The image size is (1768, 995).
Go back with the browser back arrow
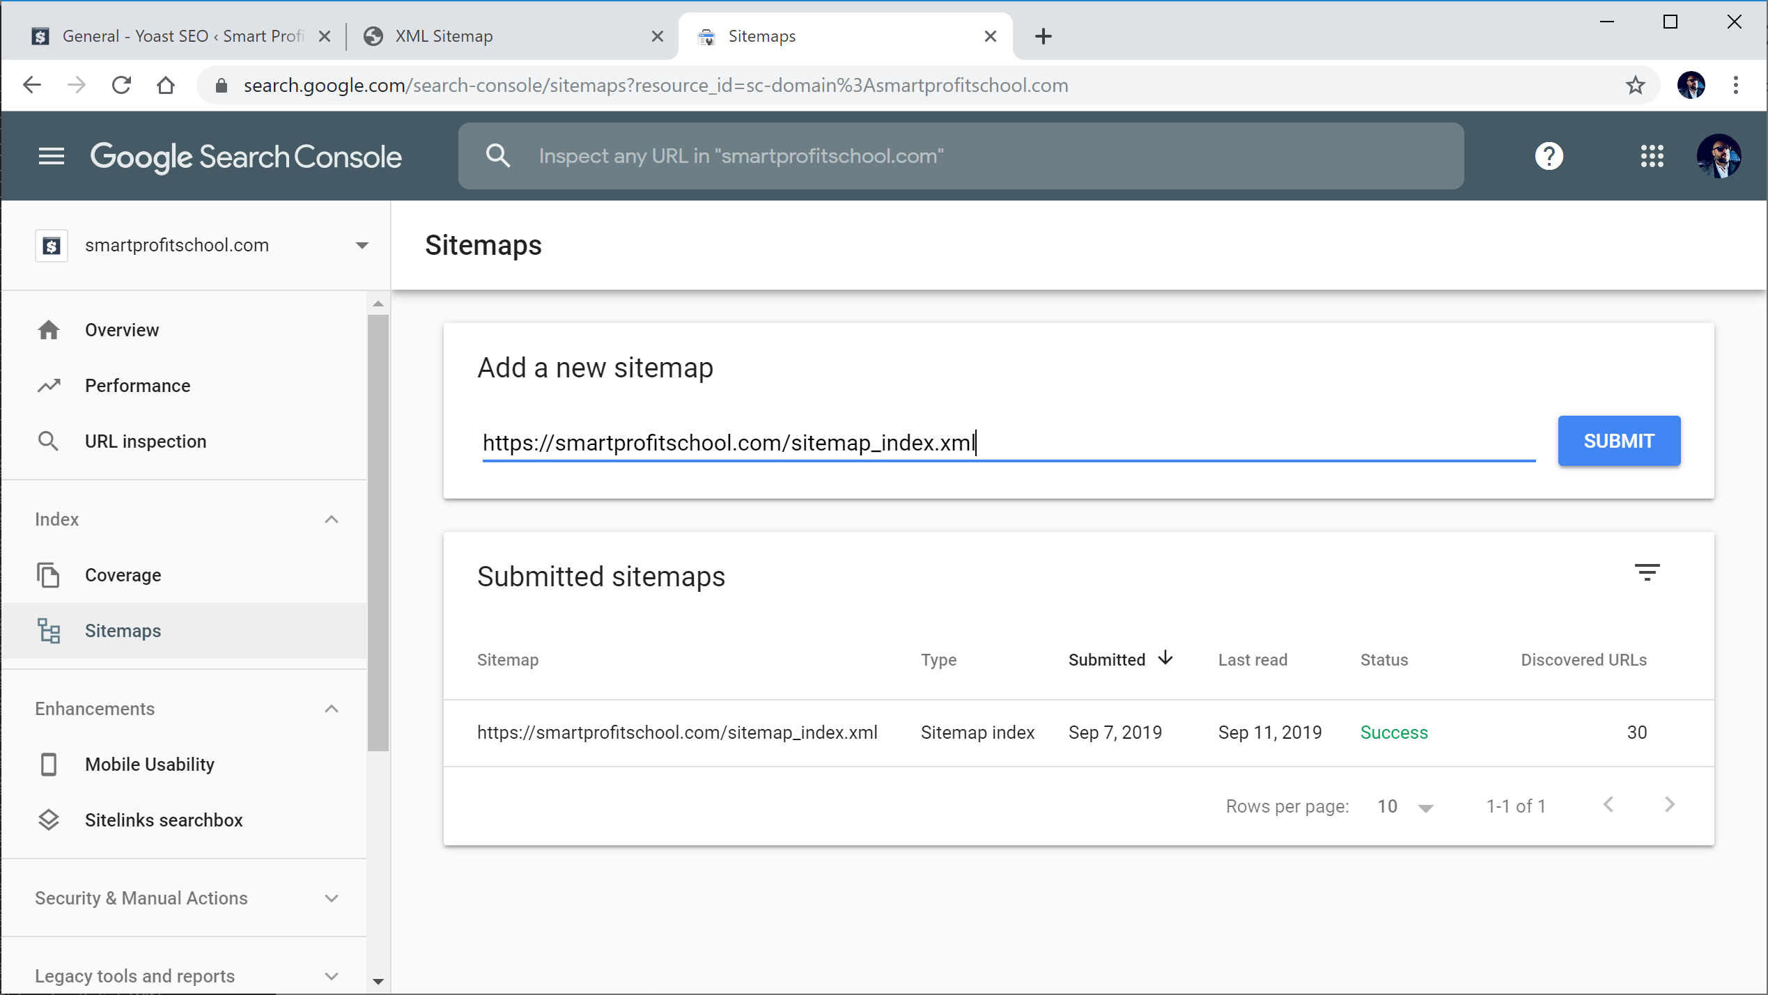[32, 85]
